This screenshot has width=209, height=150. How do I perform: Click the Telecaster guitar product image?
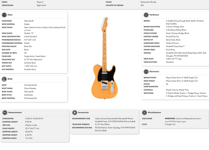104,58
